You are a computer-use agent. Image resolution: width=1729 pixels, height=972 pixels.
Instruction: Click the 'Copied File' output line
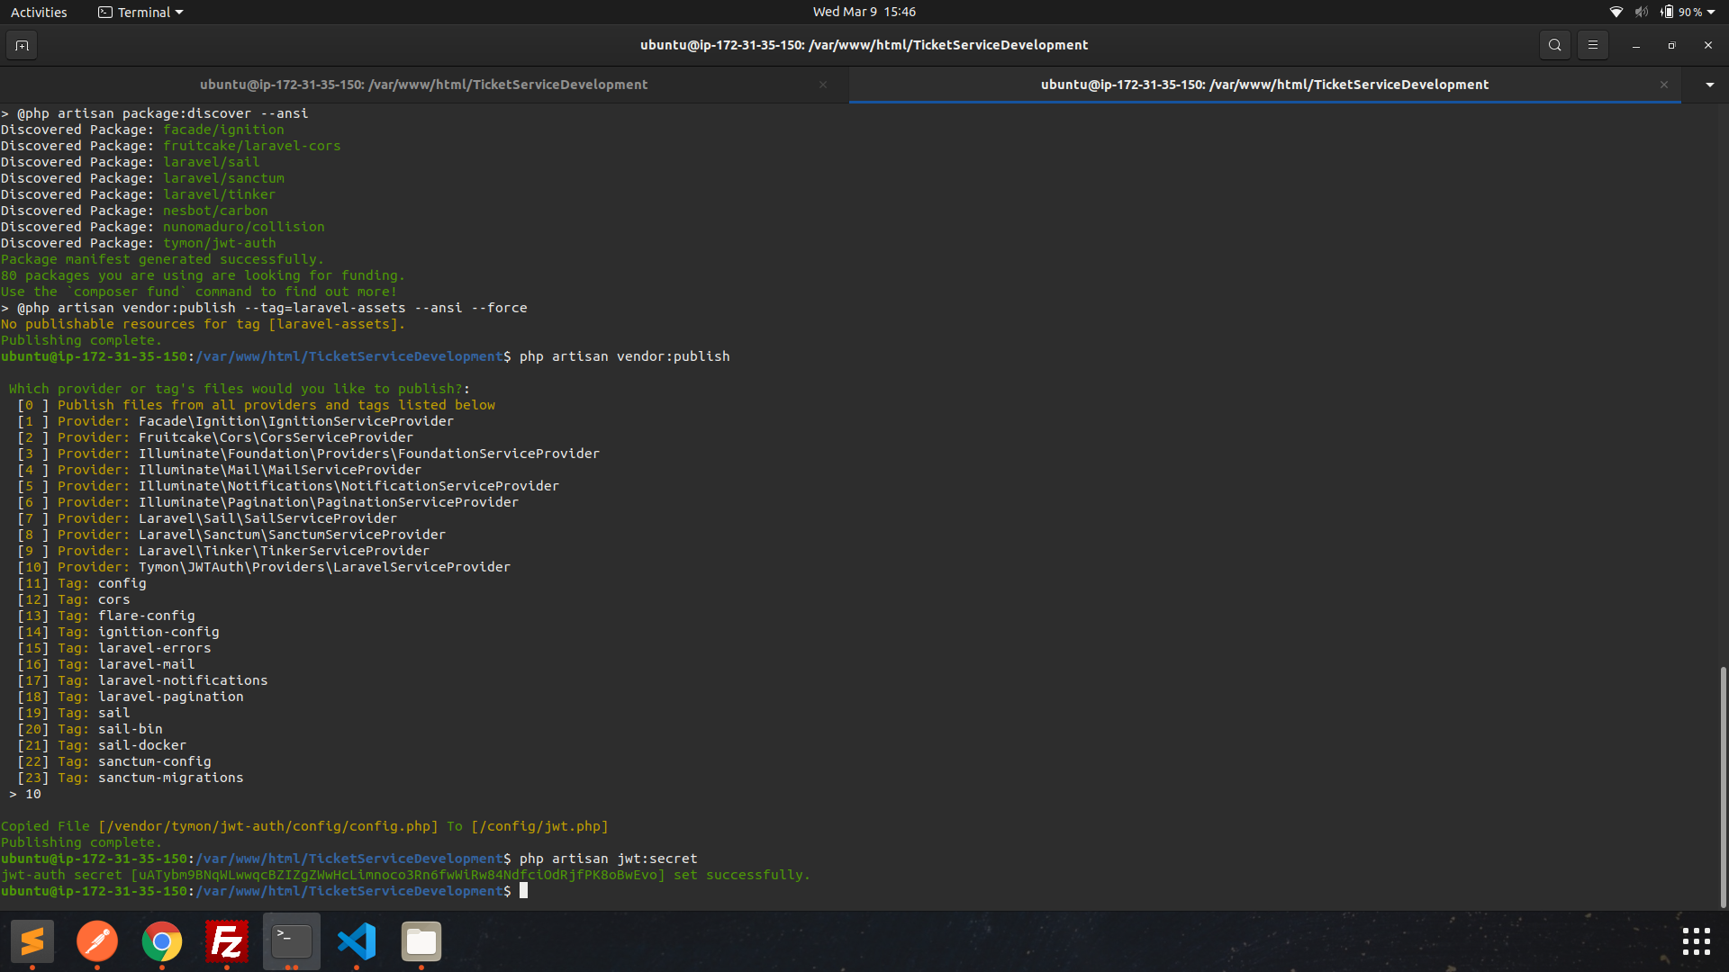(x=304, y=826)
